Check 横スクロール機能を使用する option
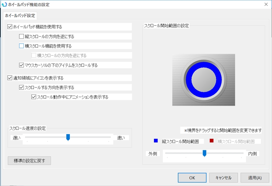 point(21,46)
